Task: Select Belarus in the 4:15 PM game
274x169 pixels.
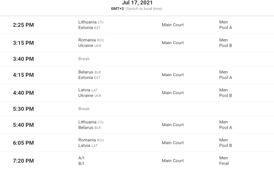Action: pos(86,72)
